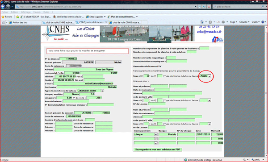Viewport: 268px width, 162px height.
Task: Click the E-mail input field
Action: tap(84, 83)
